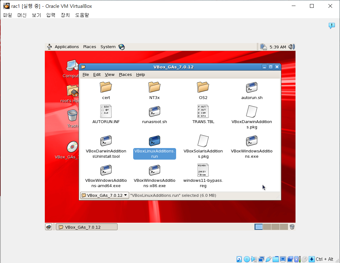Select the VBoxWindowsAdditions-amd64.exe icon
Screen dimensions: 340x263
tap(106, 170)
